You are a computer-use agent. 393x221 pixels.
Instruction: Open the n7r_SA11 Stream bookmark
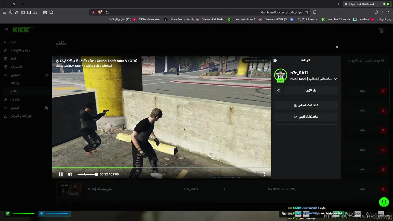310,19
